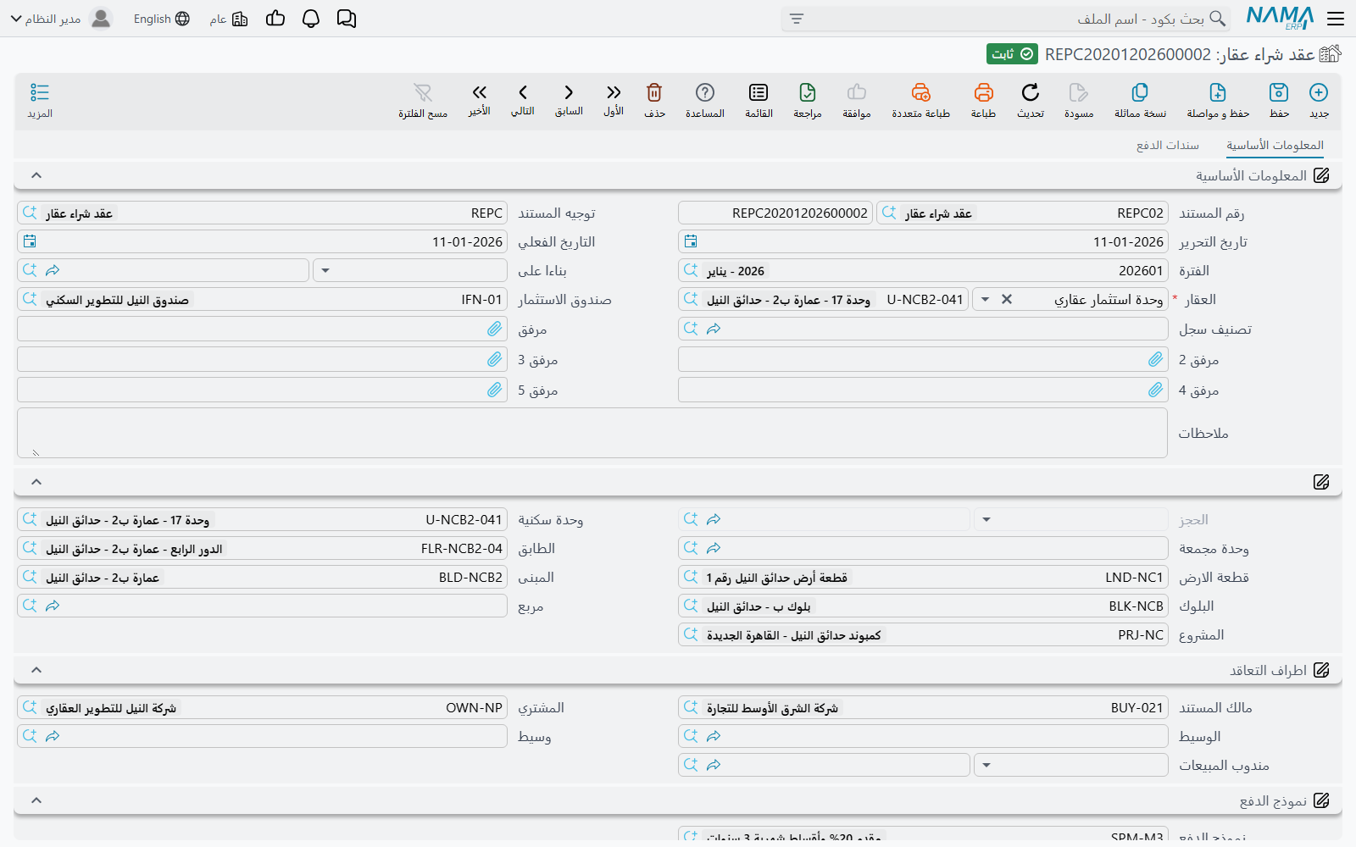
Task: Clear العقار type selection with X
Action: click(x=1007, y=299)
